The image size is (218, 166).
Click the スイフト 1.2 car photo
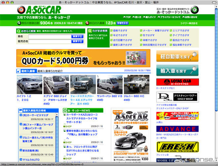pos(30,84)
